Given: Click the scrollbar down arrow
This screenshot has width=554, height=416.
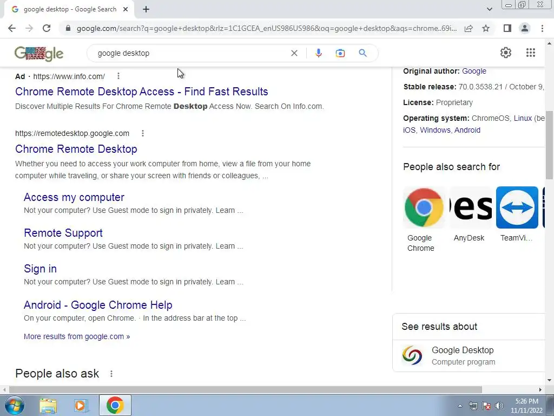Looking at the screenshot, I should (x=550, y=381).
